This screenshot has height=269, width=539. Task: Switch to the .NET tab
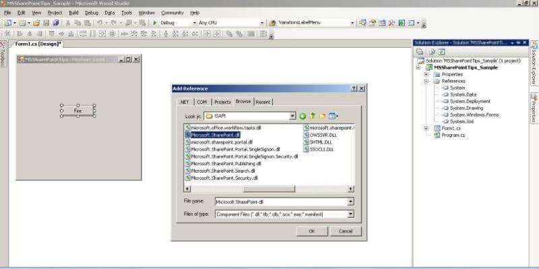[x=184, y=102]
